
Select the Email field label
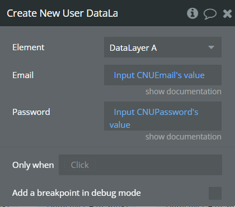23,75
